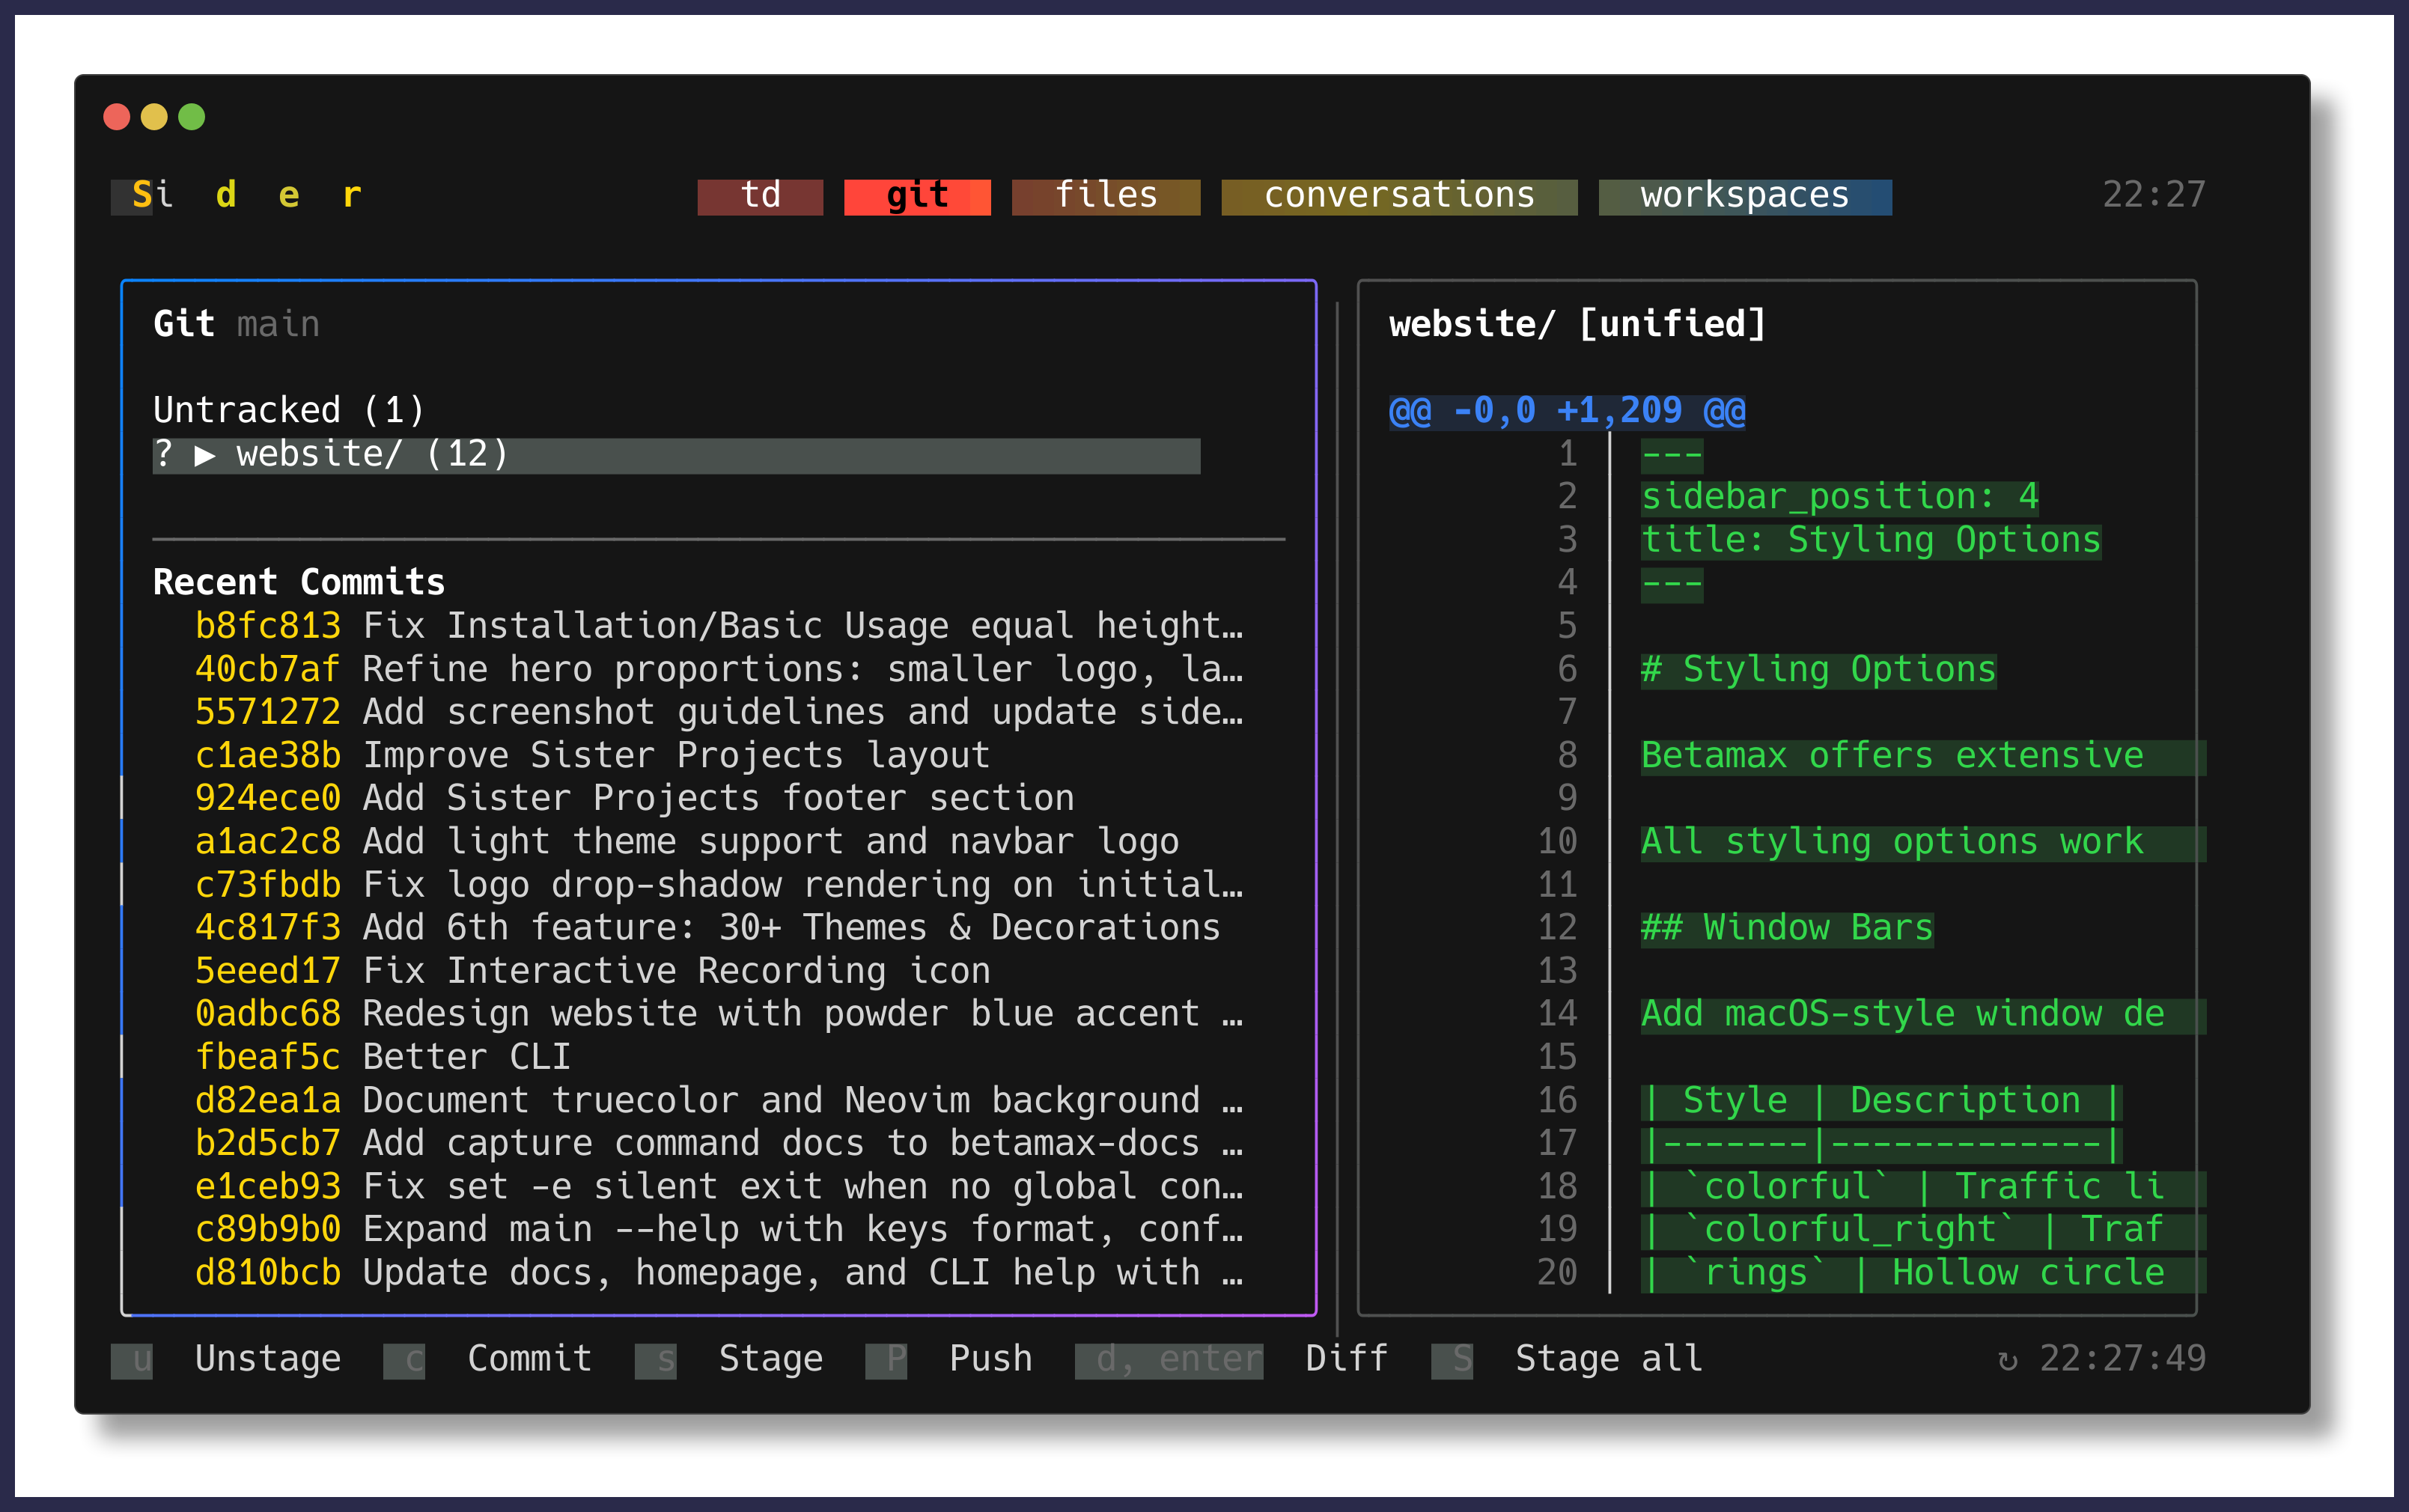Click Unstage in the bottom bar

(x=268, y=1358)
